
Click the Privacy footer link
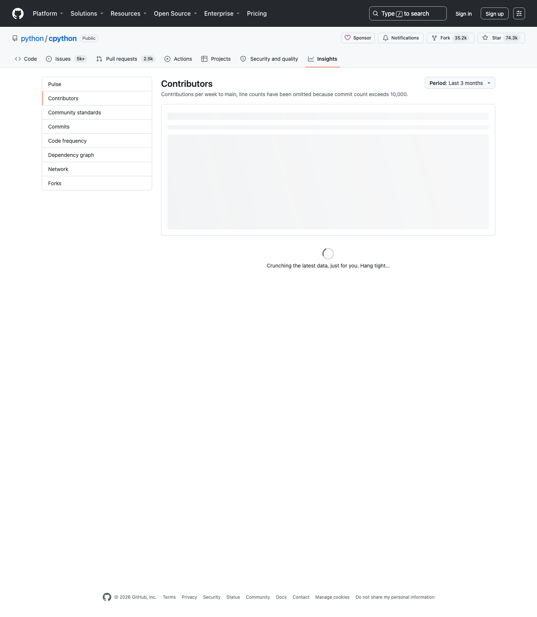tap(189, 597)
